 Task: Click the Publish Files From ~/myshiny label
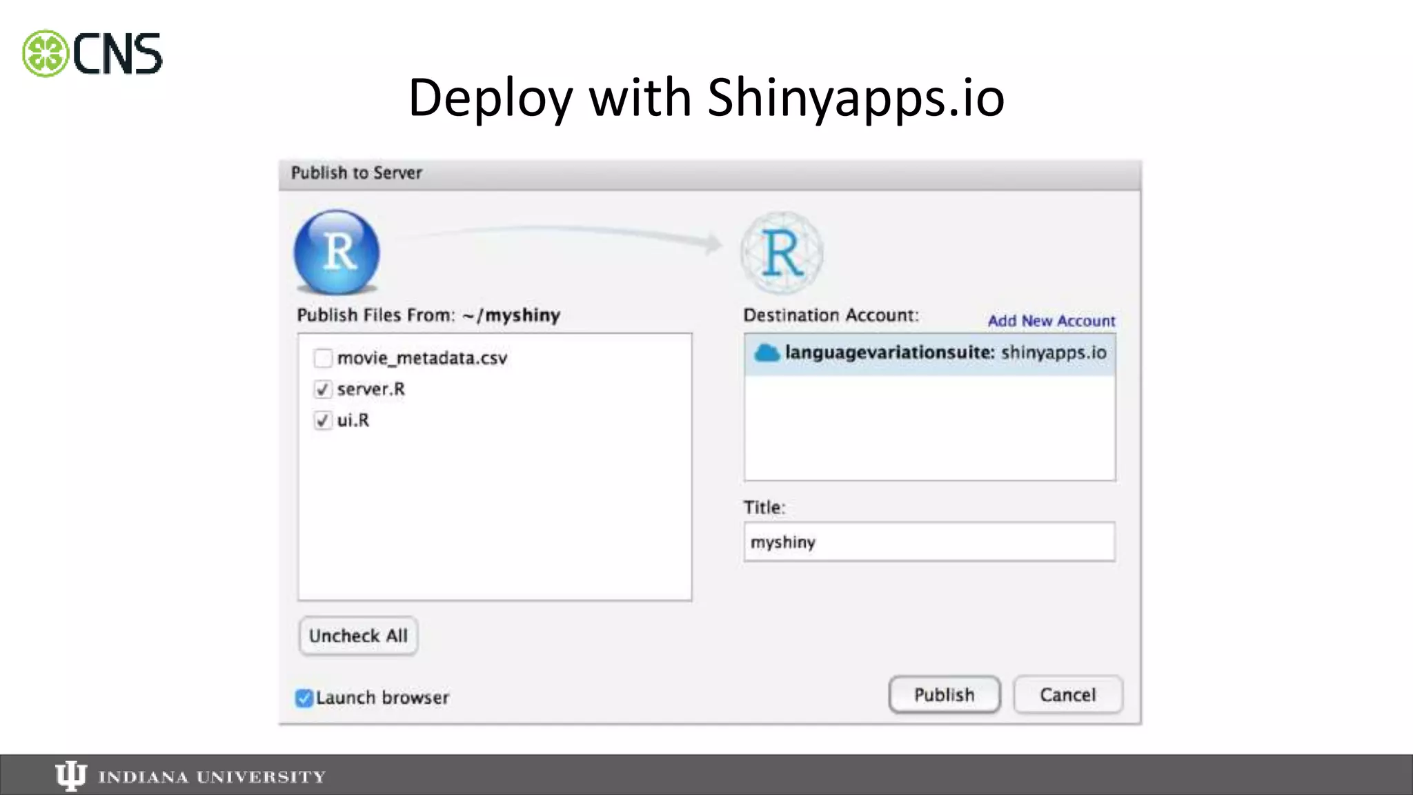(428, 315)
